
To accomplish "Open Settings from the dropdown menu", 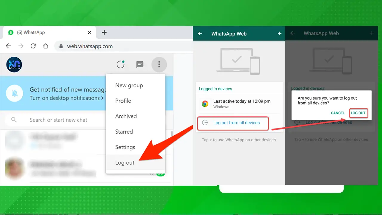I will click(x=125, y=147).
